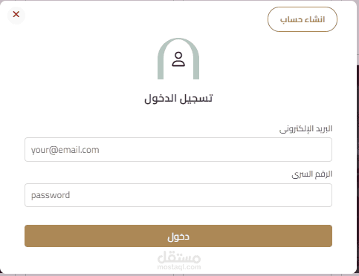This screenshot has height=276, width=359.
Task: Click the user avatar icon
Action: [x=178, y=59]
